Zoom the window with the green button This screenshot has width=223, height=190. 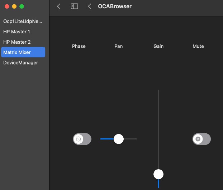click(22, 6)
